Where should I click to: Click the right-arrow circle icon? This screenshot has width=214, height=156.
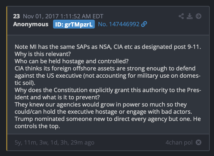pos(198,16)
